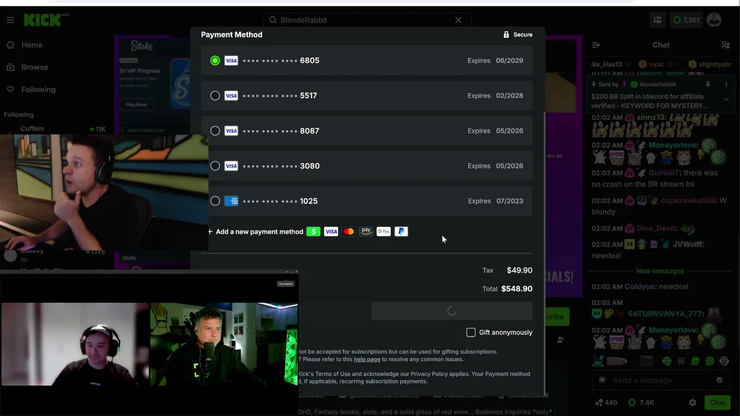The image size is (740, 416).
Task: Open Browse in the sidebar
Action: click(x=35, y=67)
